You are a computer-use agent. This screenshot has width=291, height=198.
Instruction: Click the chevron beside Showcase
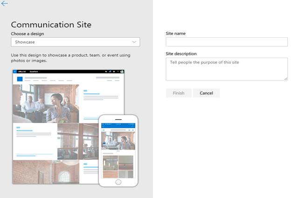[x=134, y=42]
